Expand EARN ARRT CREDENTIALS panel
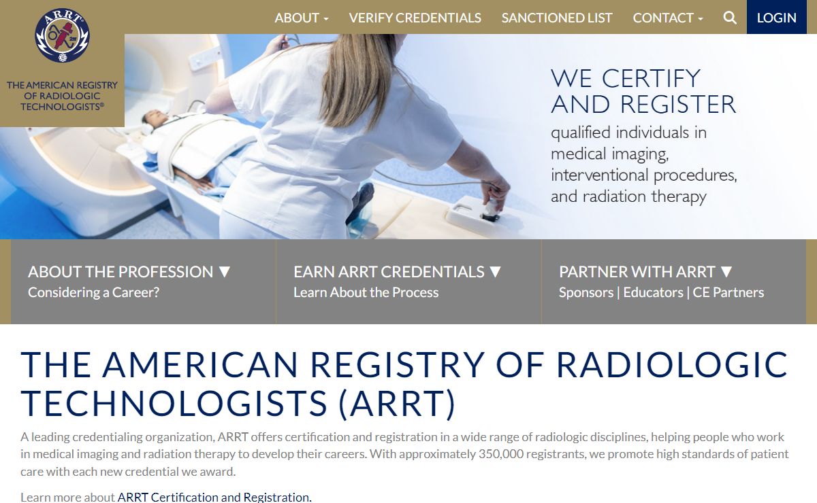 (x=408, y=281)
